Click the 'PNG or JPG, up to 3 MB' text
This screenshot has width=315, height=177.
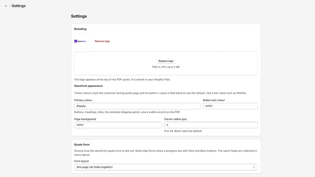(x=166, y=67)
